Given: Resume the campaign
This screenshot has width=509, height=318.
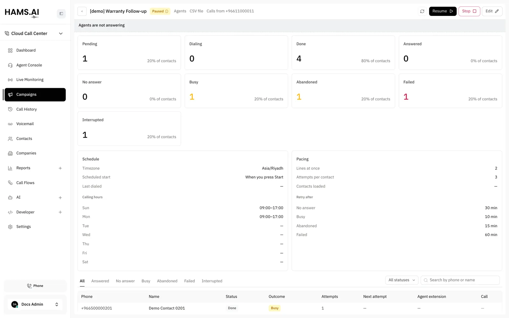Looking at the screenshot, I should click(443, 11).
